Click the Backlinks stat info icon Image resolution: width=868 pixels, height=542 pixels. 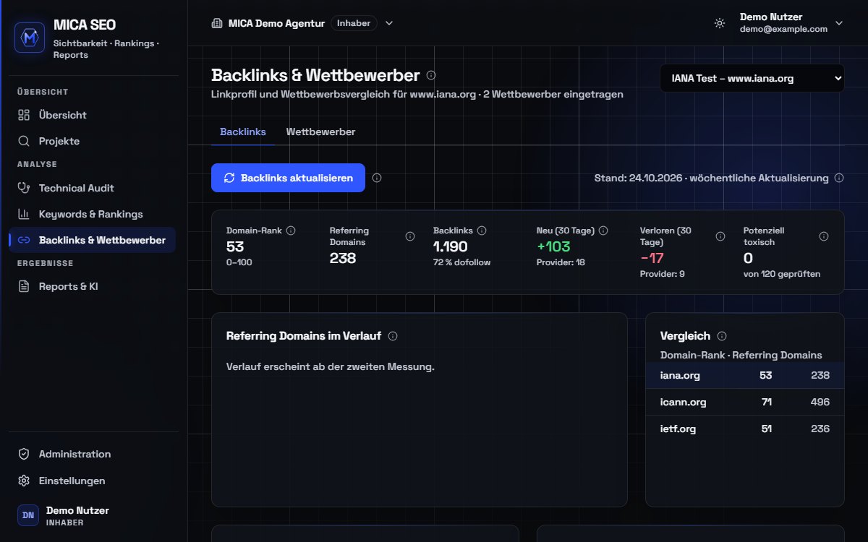click(482, 231)
